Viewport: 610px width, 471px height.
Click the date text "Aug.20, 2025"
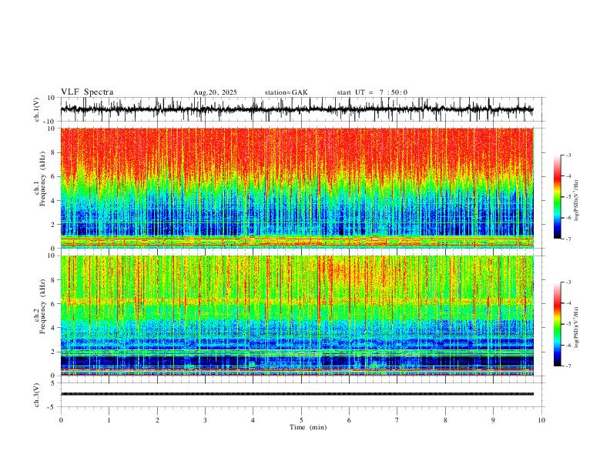coord(215,92)
